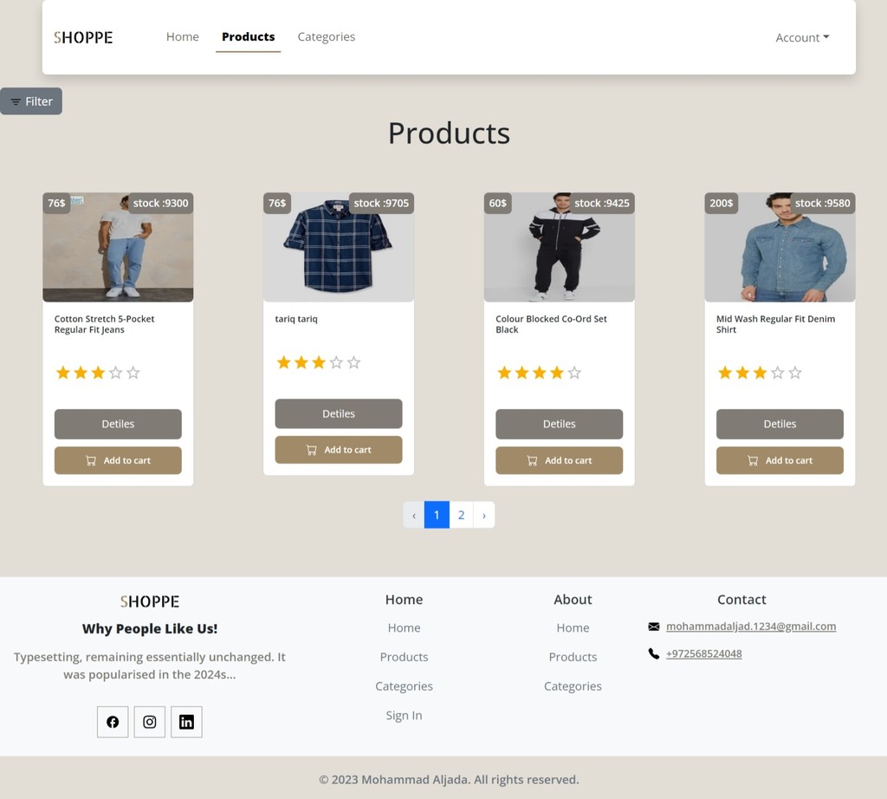Click Categories link under footer Home column
The height and width of the screenshot is (799, 887).
(x=404, y=686)
